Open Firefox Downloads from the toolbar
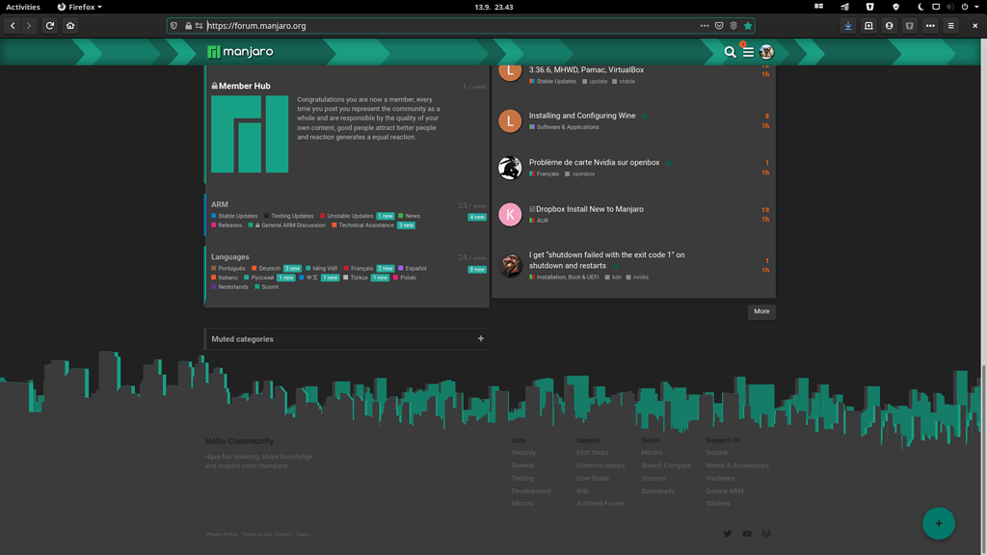Image resolution: width=987 pixels, height=555 pixels. tap(847, 26)
